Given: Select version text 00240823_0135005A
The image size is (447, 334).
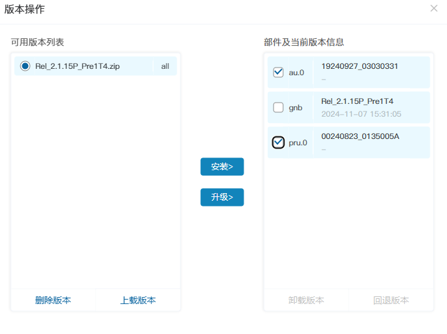Looking at the screenshot, I should click(360, 136).
